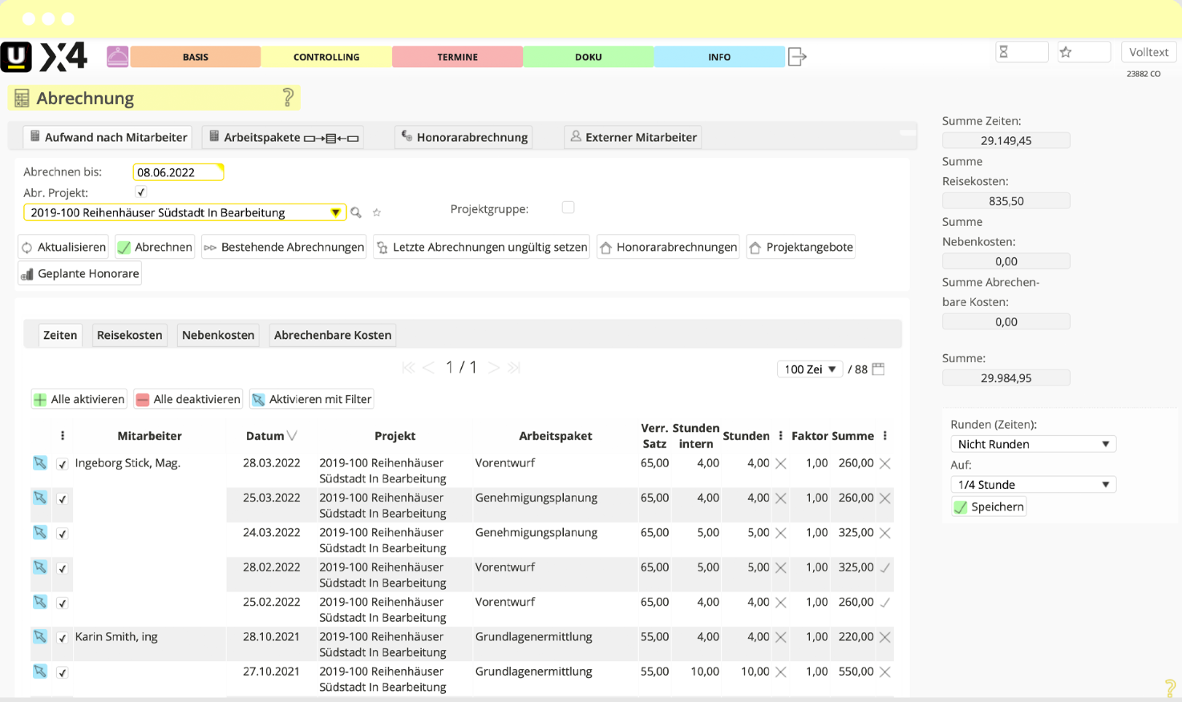Click the Abrechnen bis date field
This screenshot has width=1182, height=702.
tap(178, 172)
